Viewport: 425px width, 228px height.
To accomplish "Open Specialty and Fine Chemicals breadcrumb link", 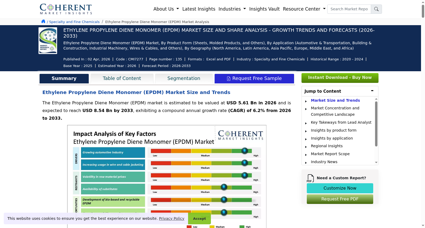I will click(74, 22).
